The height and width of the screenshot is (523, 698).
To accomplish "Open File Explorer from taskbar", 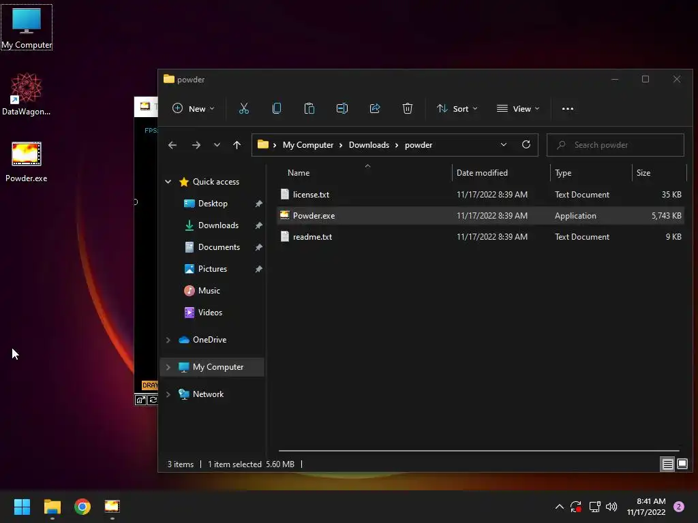I will [x=52, y=507].
